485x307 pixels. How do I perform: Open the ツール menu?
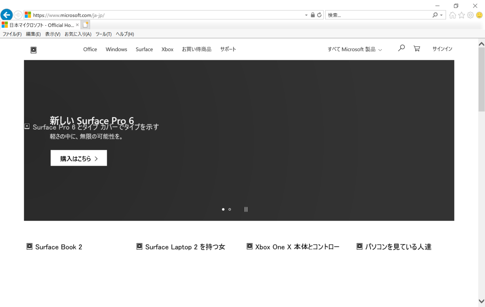click(103, 34)
